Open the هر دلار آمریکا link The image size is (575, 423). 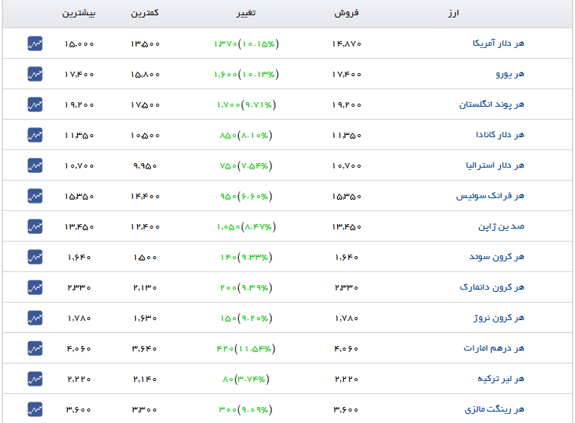[498, 43]
